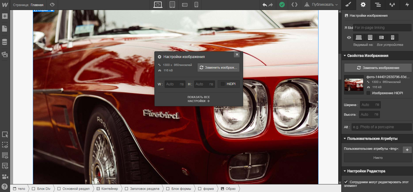Select Заголовок раздела breadcrumb
Image resolution: width=413 pixels, height=192 pixels.
[142, 189]
